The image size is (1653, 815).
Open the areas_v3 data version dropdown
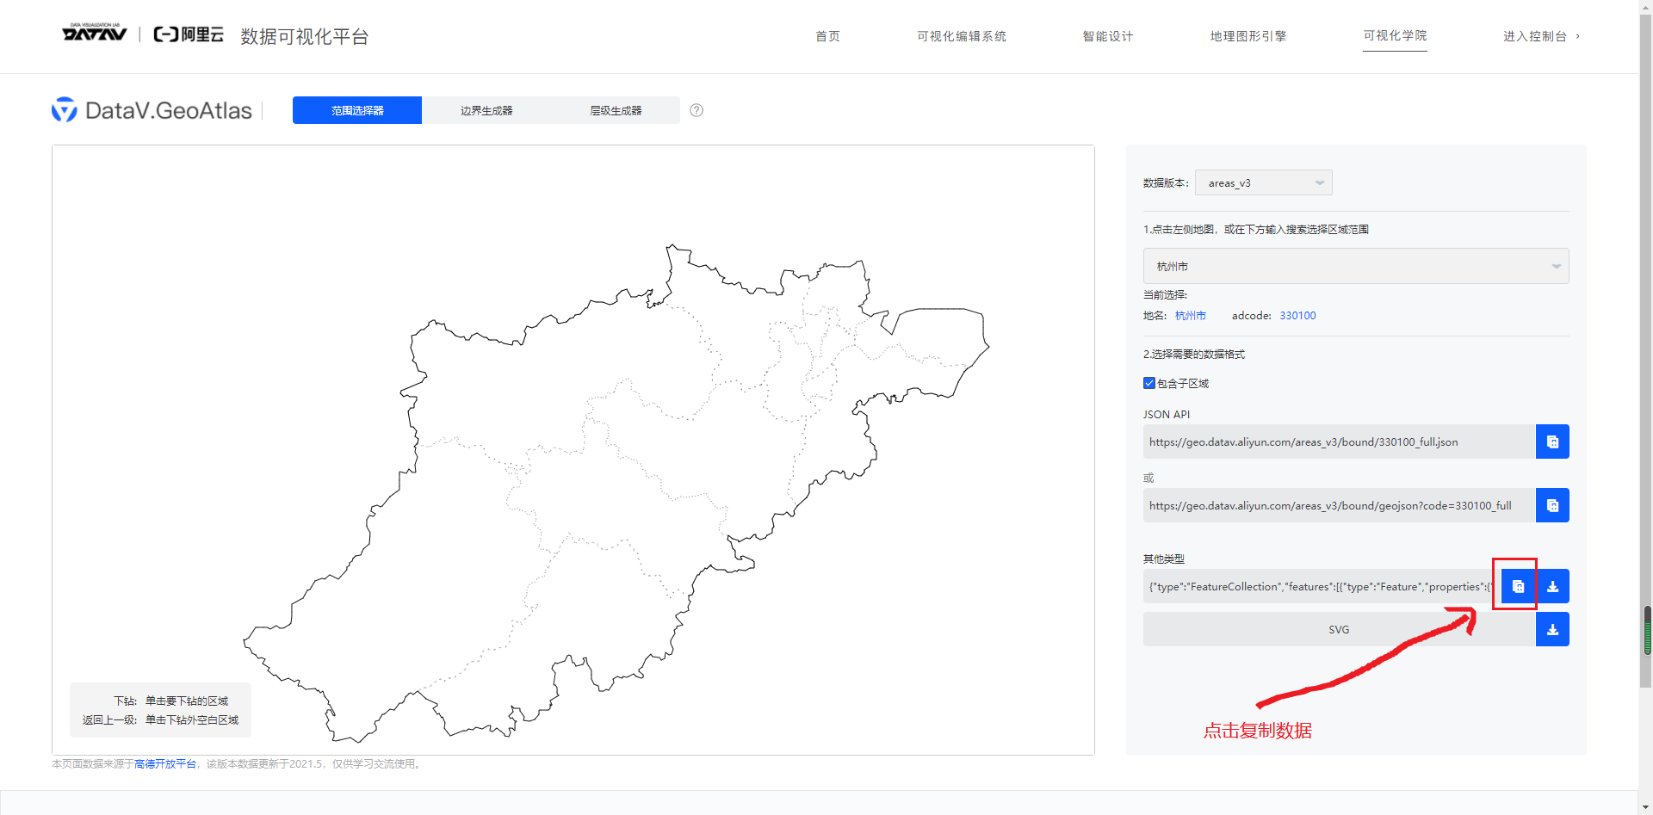point(1263,182)
